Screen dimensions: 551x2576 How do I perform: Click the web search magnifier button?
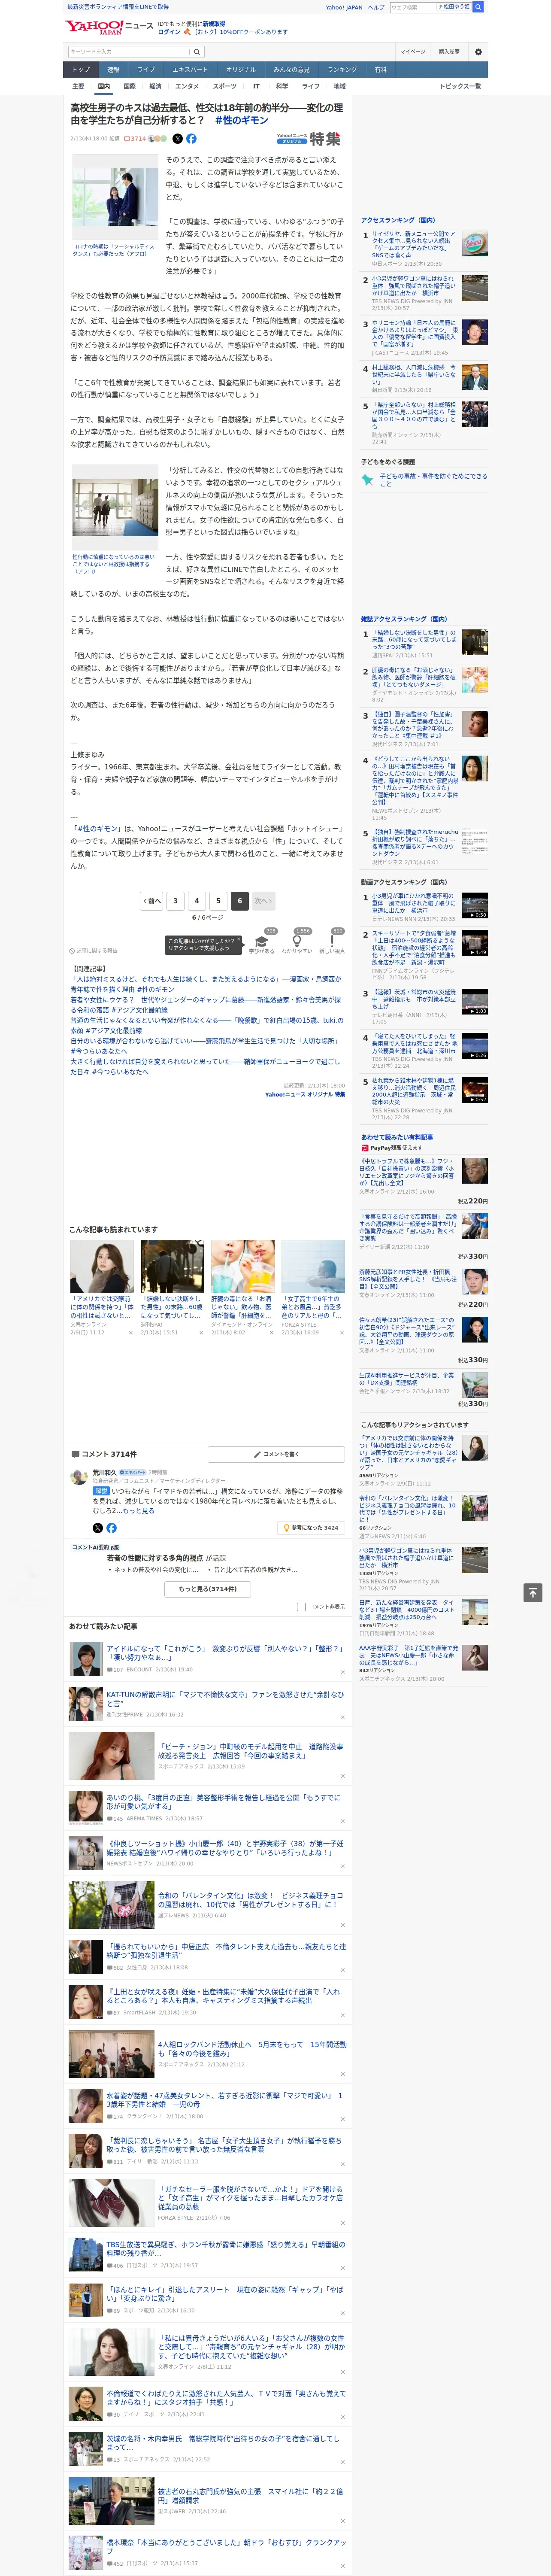pyautogui.click(x=478, y=7)
